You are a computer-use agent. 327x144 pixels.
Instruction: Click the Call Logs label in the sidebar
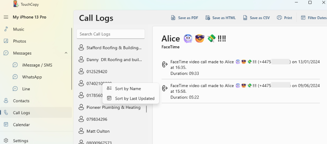click(x=21, y=113)
